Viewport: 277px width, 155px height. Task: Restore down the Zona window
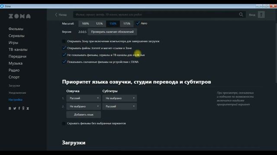[266, 6]
